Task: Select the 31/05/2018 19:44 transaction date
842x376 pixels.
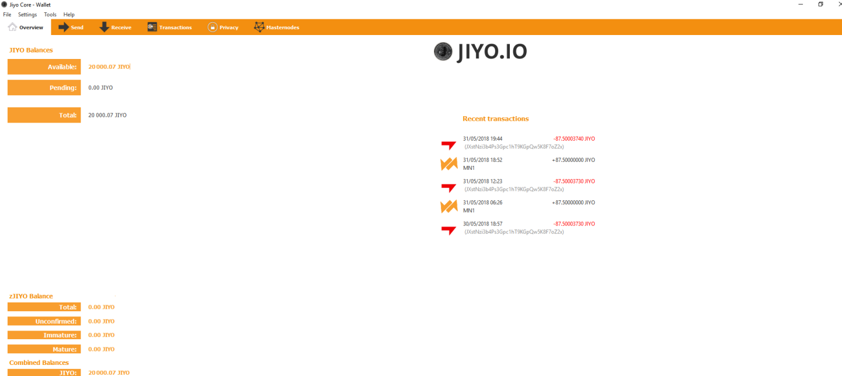Action: coord(482,139)
